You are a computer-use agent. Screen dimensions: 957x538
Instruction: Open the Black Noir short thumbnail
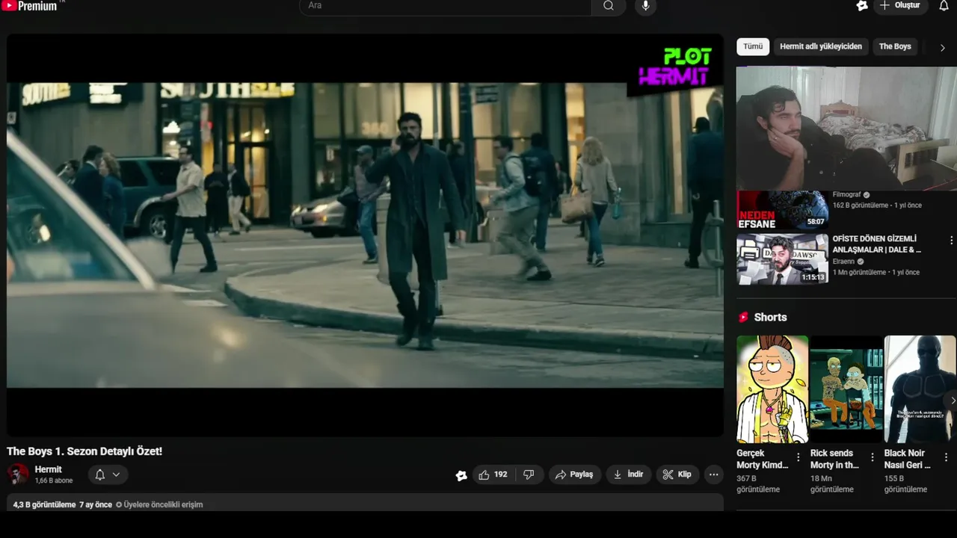(920, 389)
